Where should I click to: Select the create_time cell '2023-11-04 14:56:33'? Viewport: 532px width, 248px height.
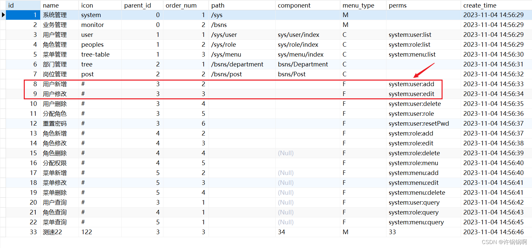point(496,84)
